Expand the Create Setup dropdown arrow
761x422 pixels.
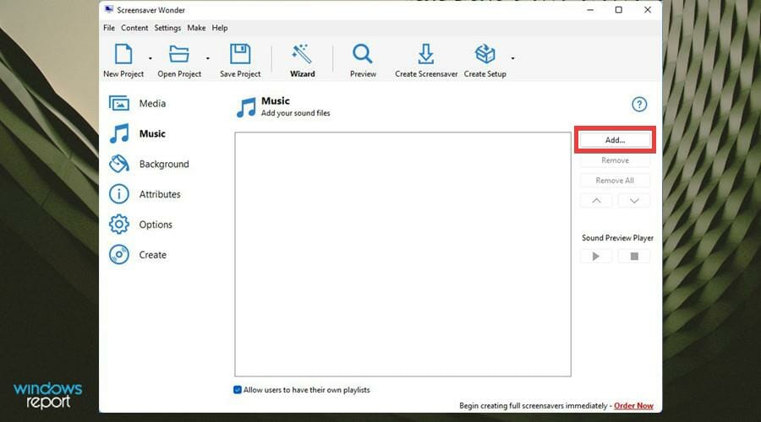pos(512,58)
